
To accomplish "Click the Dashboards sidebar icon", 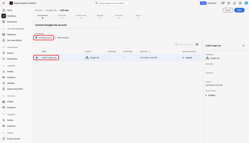I will tap(4, 22).
